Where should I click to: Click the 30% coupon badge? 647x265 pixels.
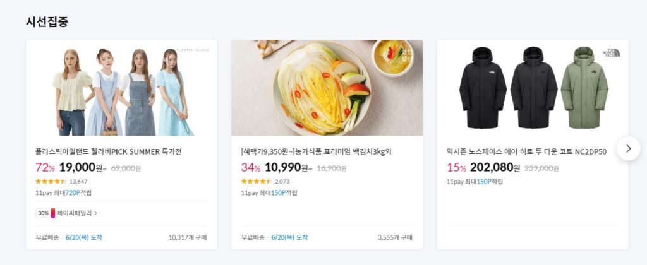[43, 213]
